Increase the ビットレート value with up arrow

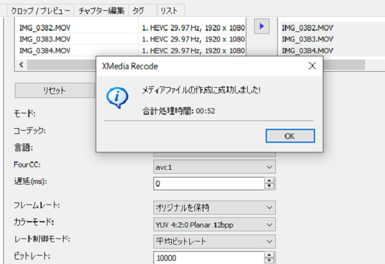(x=269, y=255)
